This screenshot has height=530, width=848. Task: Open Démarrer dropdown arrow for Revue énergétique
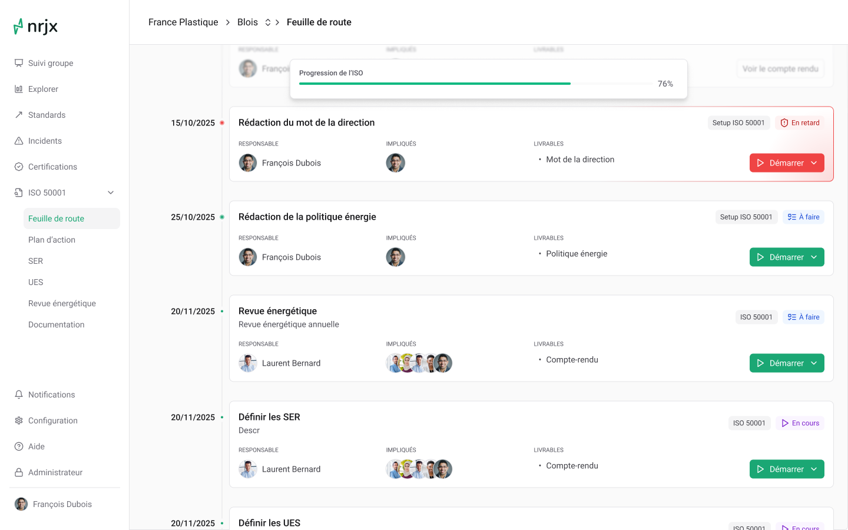coord(814,363)
